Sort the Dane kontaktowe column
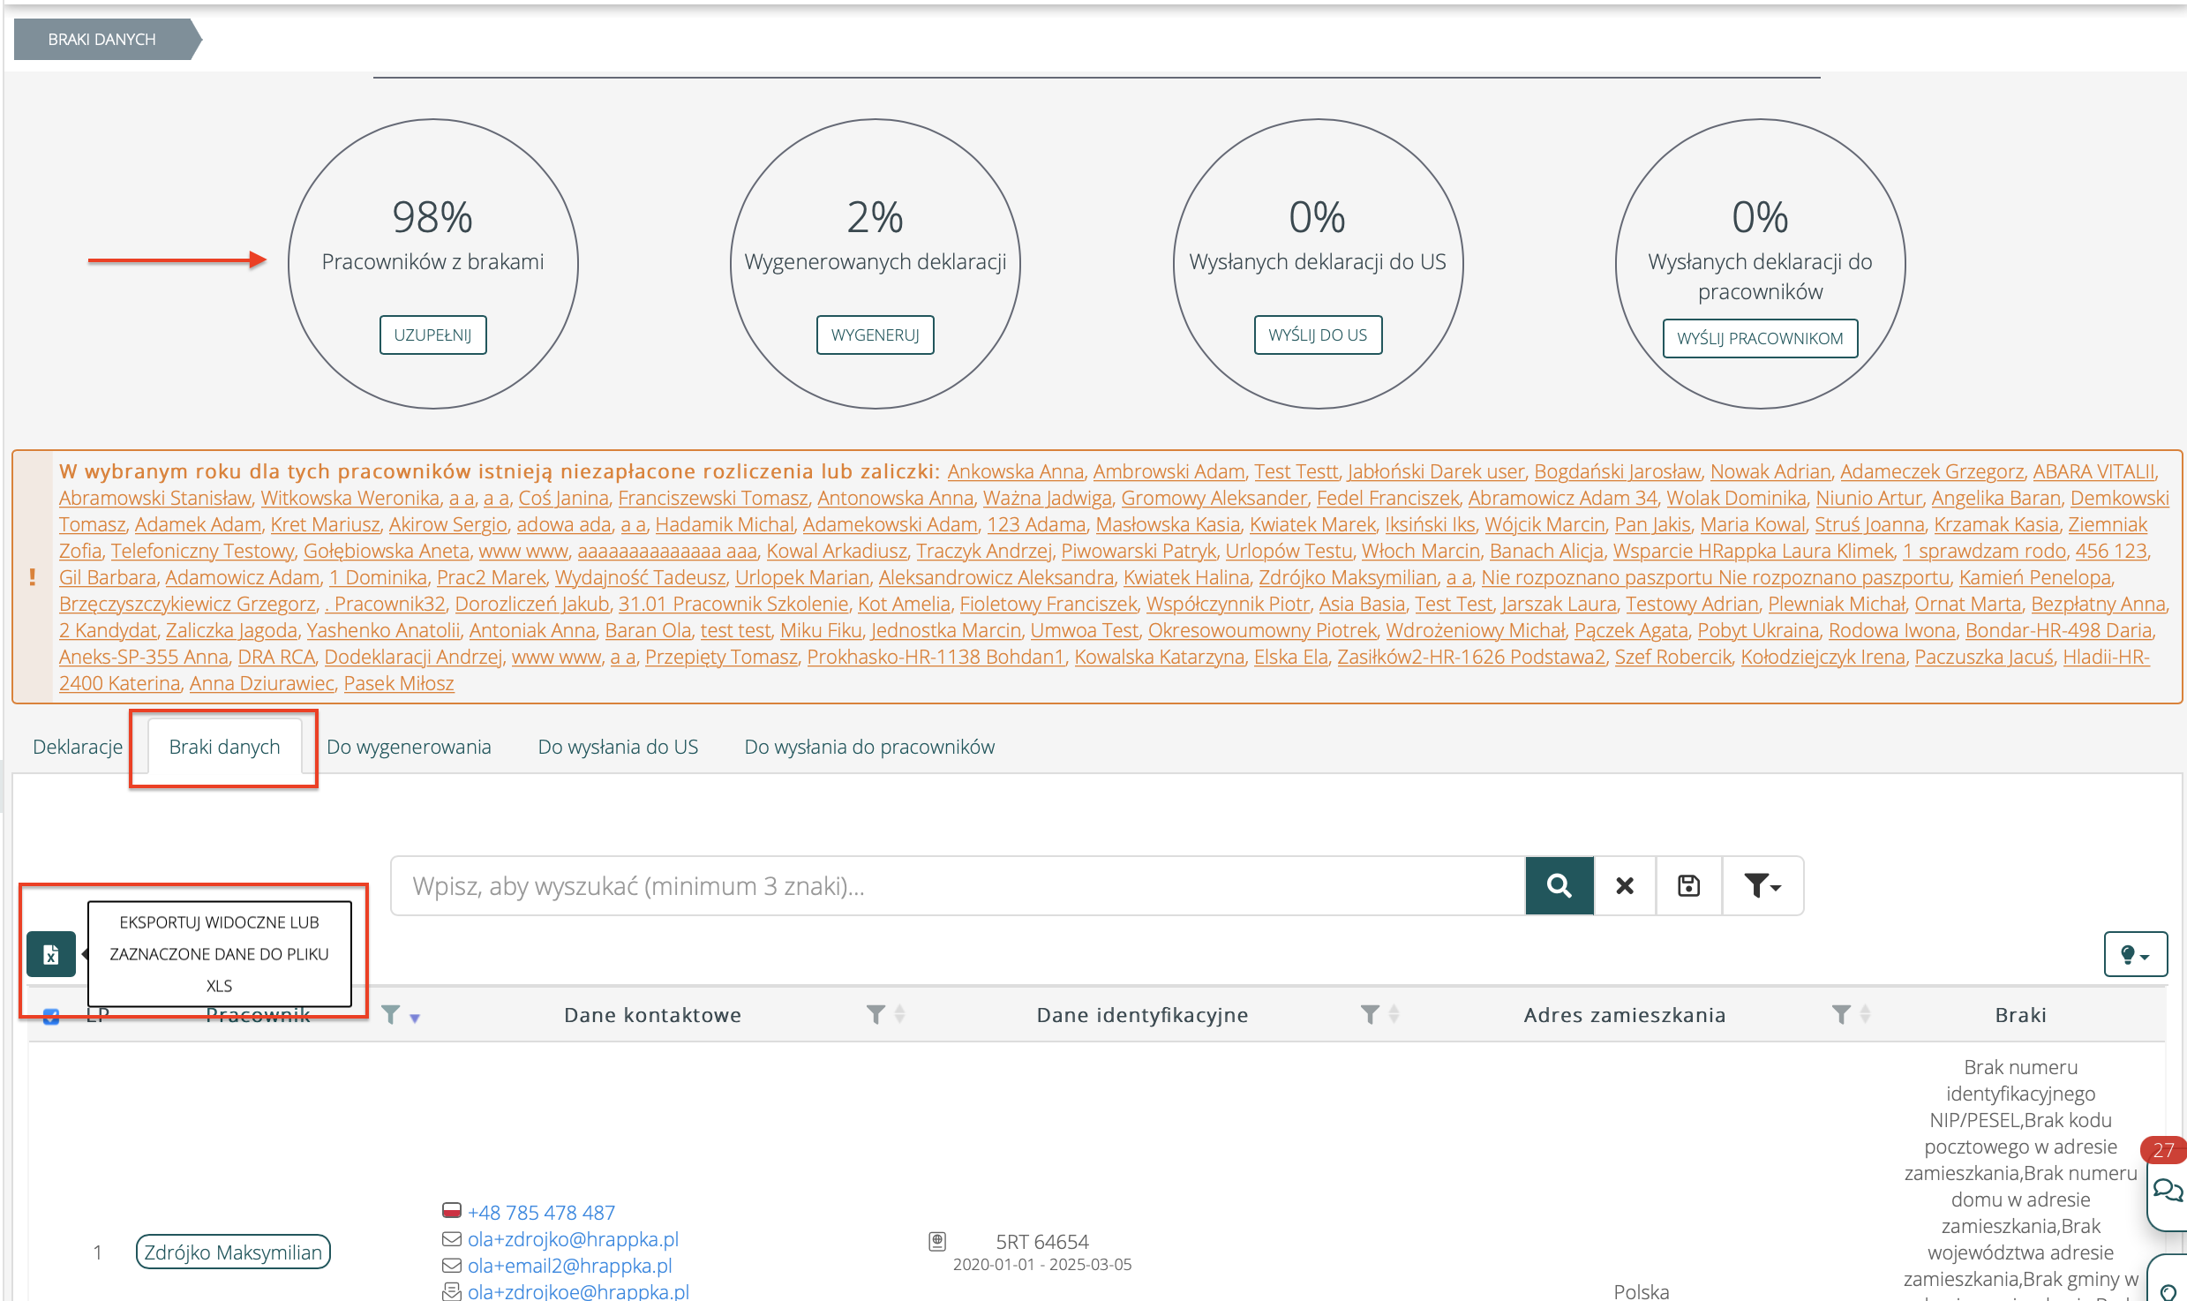This screenshot has height=1301, width=2187. pos(899,1015)
